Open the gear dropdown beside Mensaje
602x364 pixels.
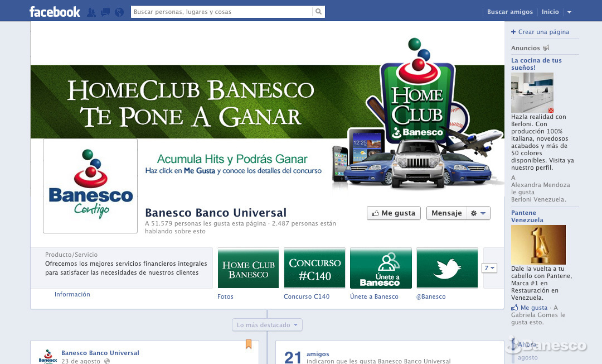tap(478, 213)
